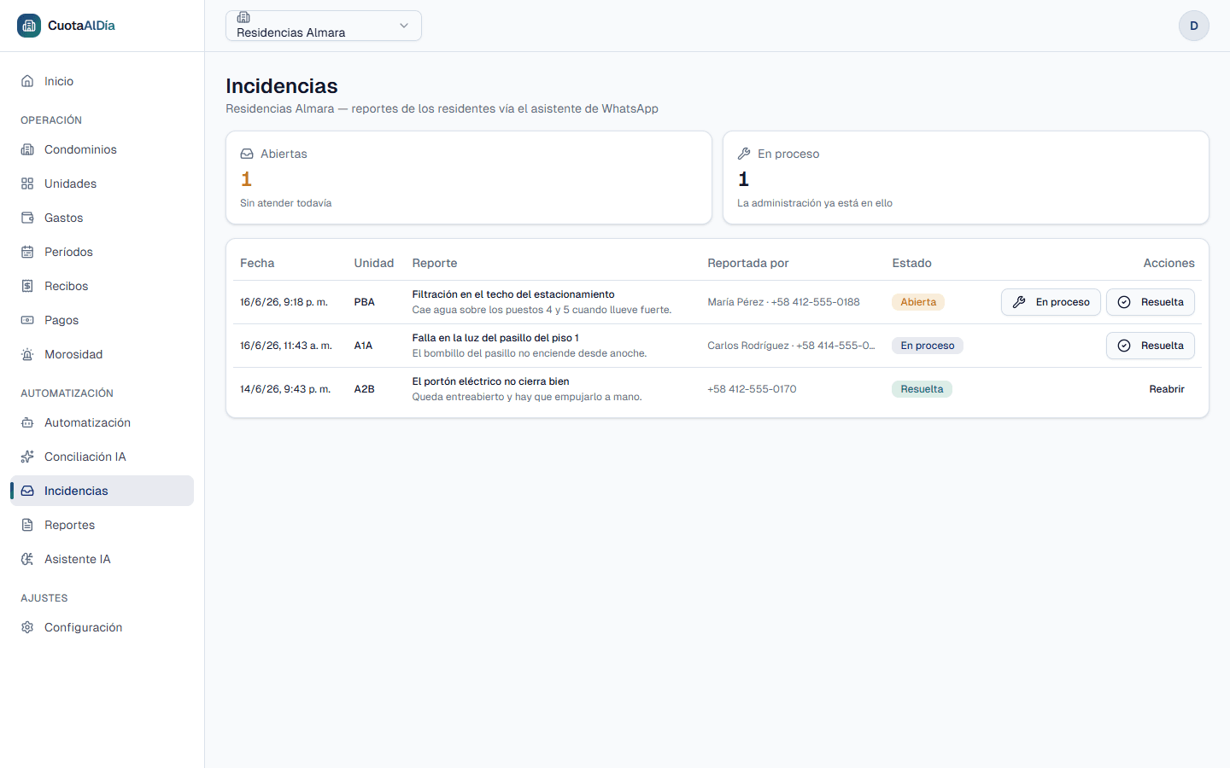Click the building icon in condominium selector
The height and width of the screenshot is (768, 1230).
pos(243,17)
